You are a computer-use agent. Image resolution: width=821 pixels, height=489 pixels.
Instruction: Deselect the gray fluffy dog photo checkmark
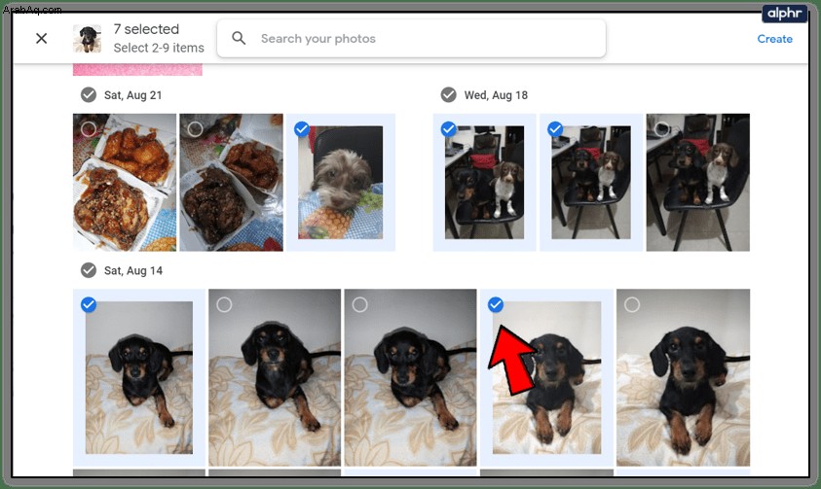point(302,128)
